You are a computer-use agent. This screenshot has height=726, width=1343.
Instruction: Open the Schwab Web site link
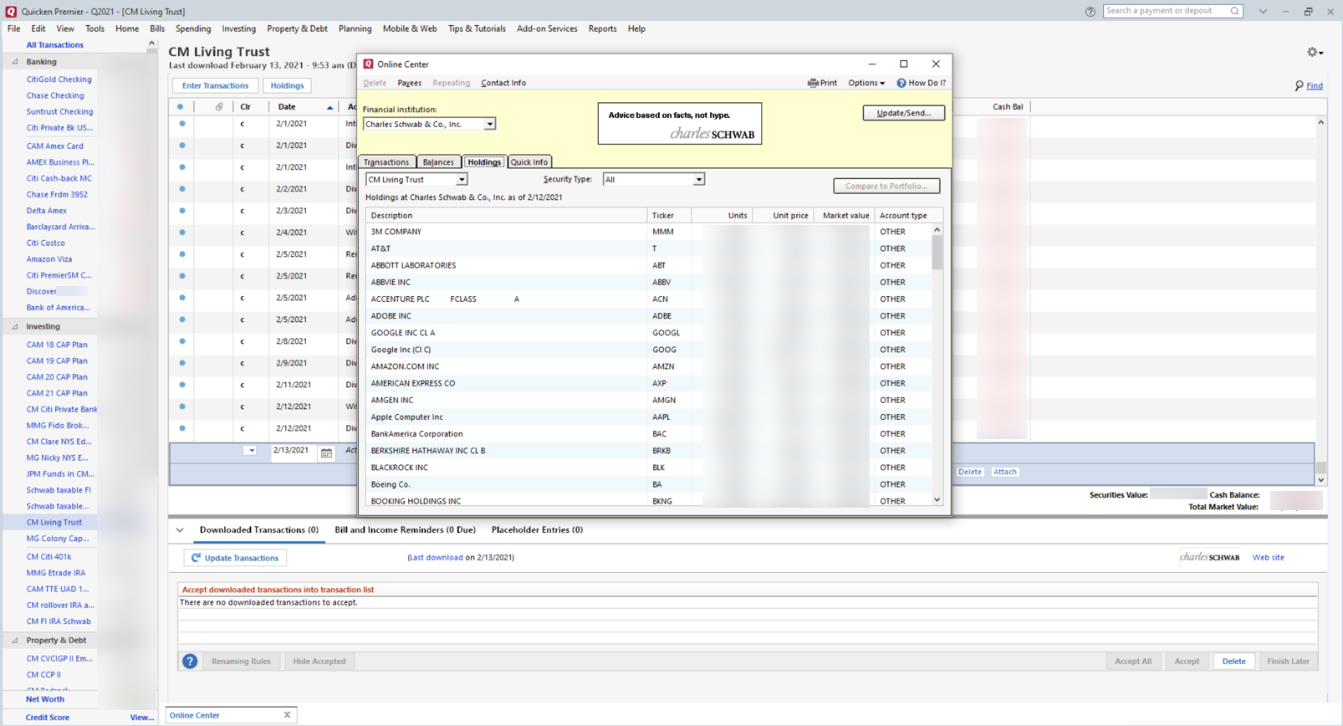[1268, 558]
